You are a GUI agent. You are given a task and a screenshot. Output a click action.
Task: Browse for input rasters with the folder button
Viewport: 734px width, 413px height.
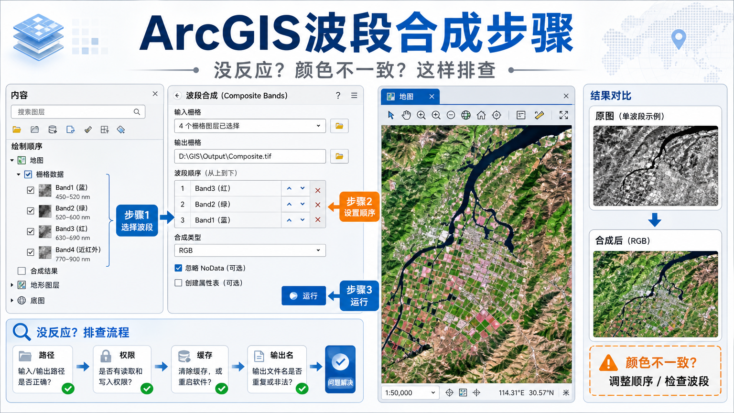pyautogui.click(x=339, y=126)
